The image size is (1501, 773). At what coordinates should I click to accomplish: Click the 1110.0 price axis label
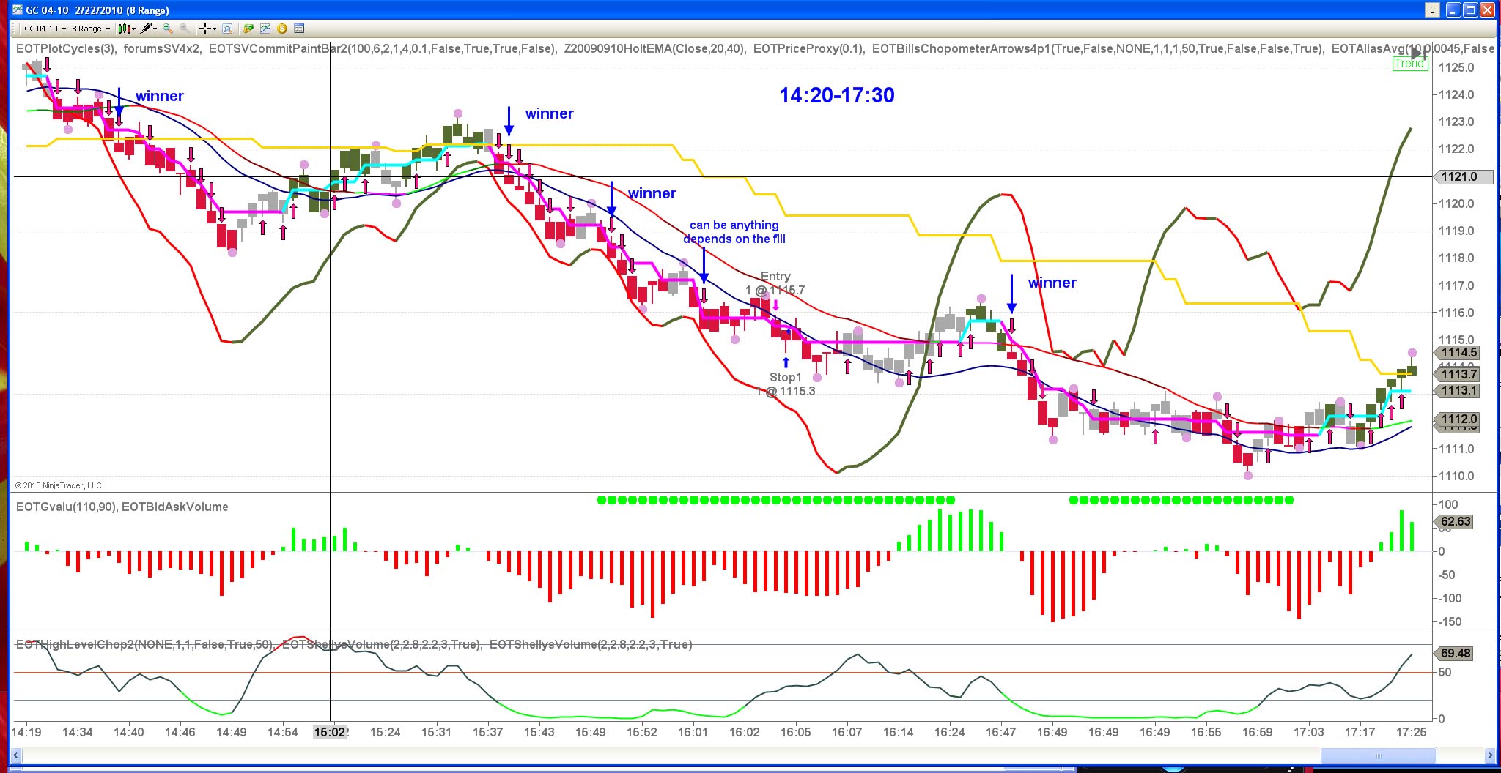[x=1456, y=476]
